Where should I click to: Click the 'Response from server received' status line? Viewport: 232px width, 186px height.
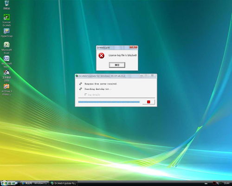pos(101,84)
